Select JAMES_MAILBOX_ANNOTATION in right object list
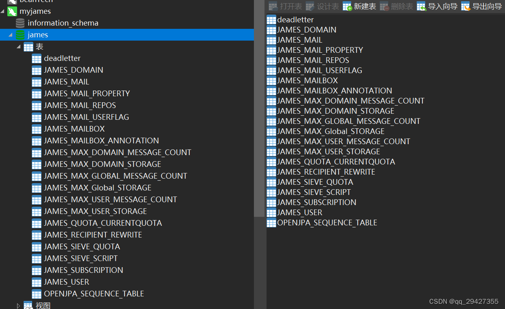 coord(335,91)
